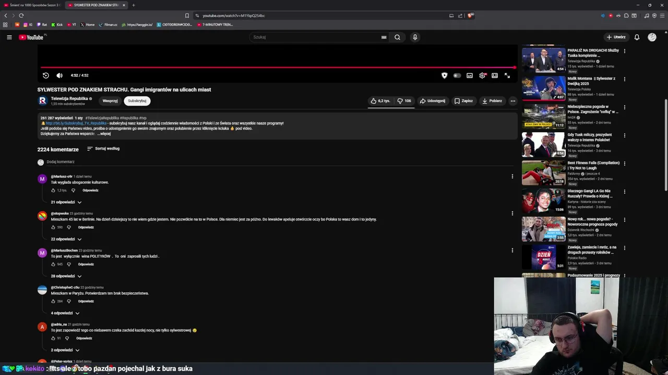The width and height of the screenshot is (668, 375).
Task: Switch the player to theater mode
Action: click(495, 76)
